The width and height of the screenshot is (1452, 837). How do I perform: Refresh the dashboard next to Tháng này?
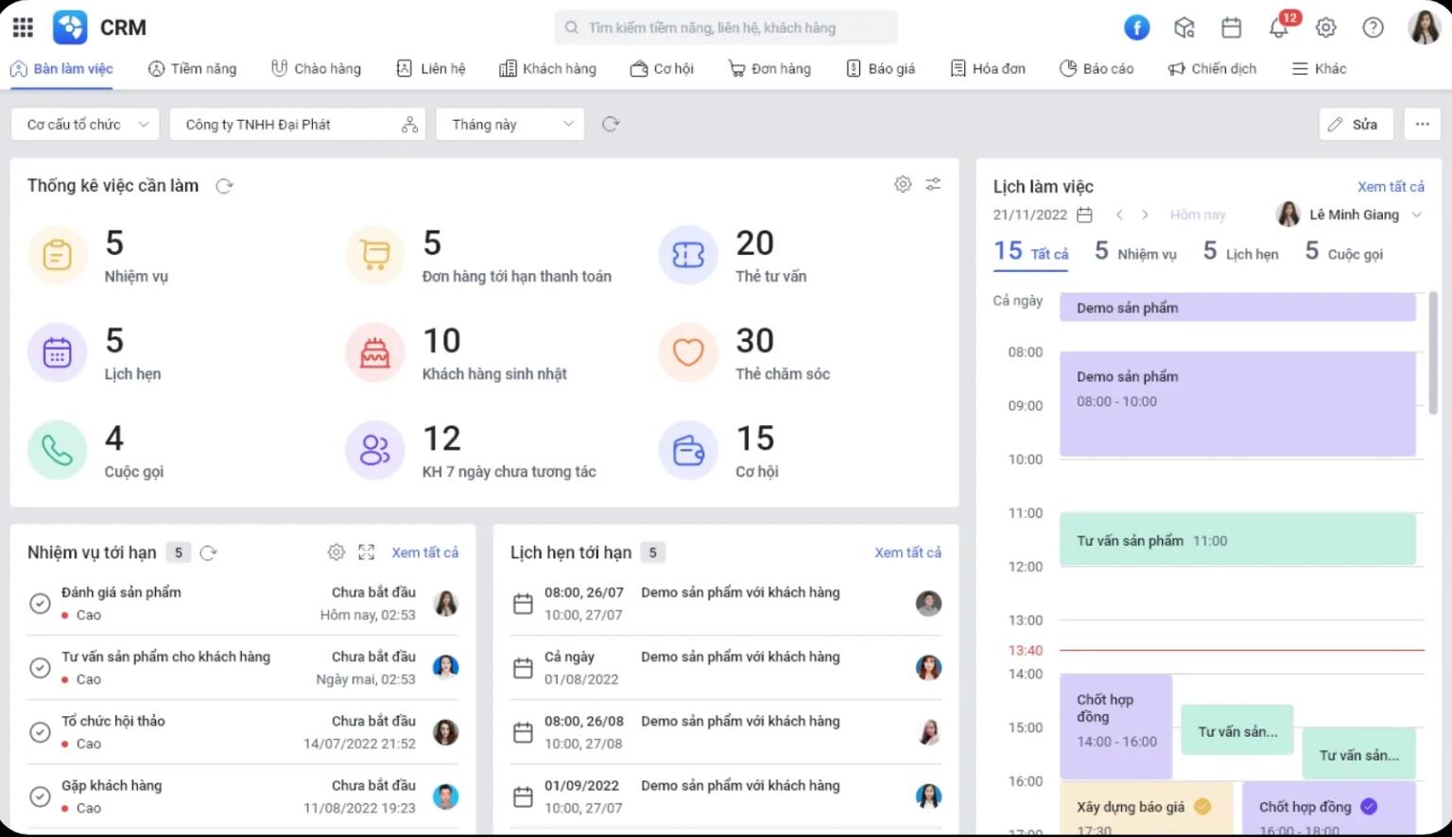(x=611, y=124)
